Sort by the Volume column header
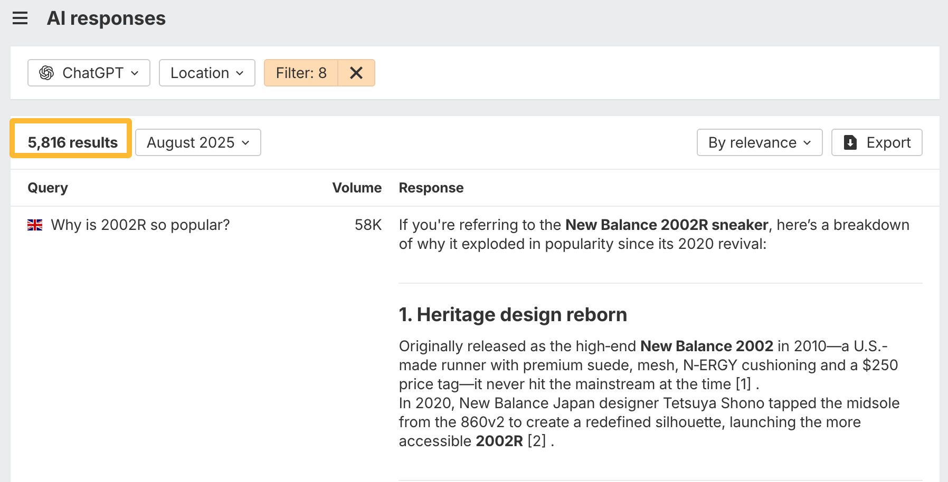The width and height of the screenshot is (948, 482). coord(356,188)
